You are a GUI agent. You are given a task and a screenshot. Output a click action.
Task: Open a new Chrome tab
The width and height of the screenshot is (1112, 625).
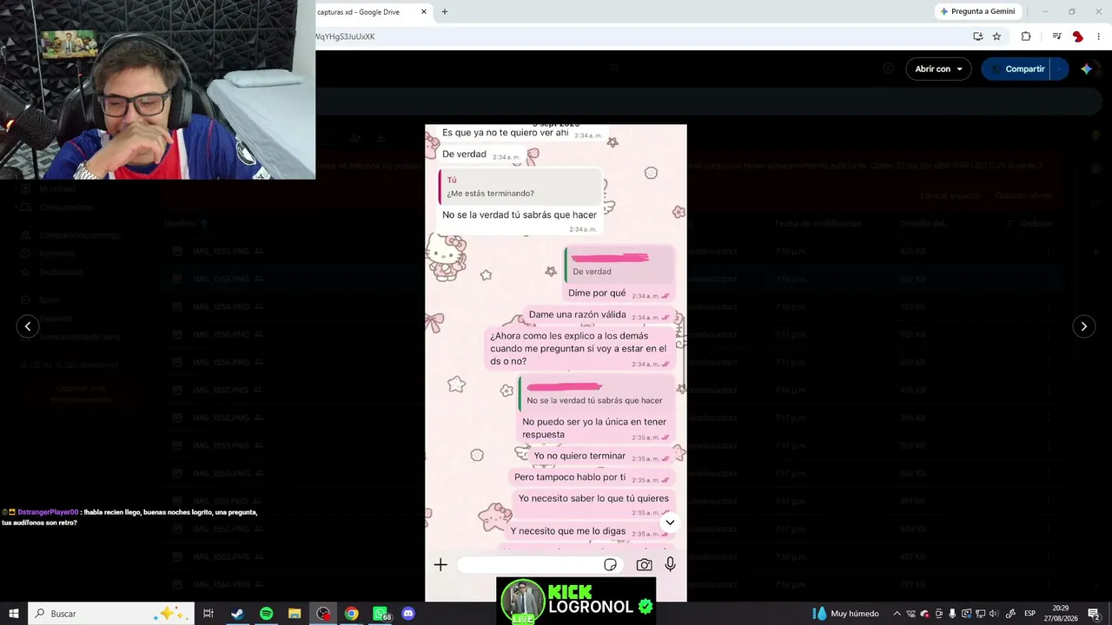[x=445, y=11]
